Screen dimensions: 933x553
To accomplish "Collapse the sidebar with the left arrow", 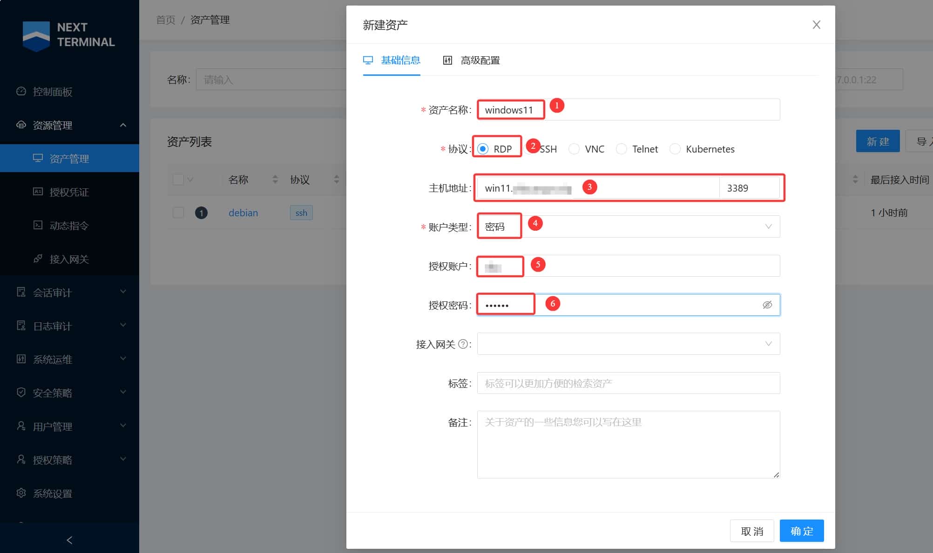I will [x=69, y=540].
